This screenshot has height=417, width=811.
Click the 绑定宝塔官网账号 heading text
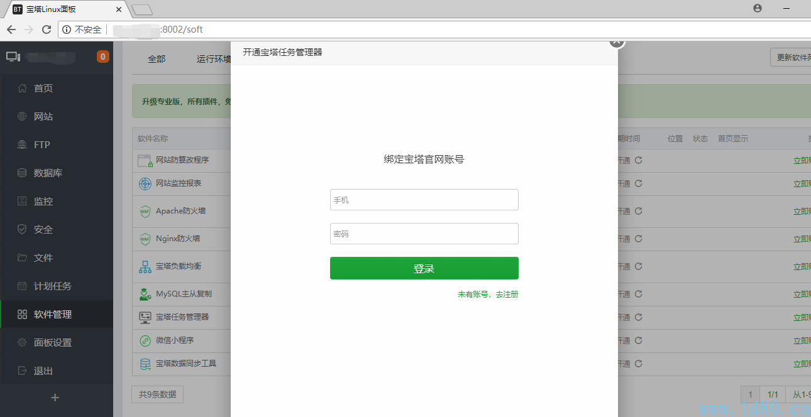click(x=424, y=160)
